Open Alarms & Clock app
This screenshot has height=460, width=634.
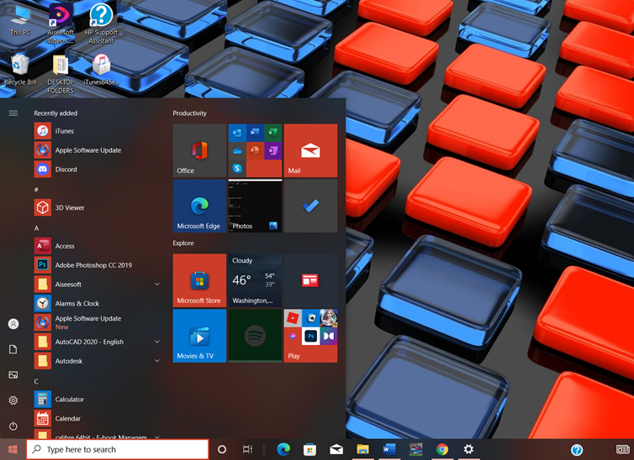point(97,303)
